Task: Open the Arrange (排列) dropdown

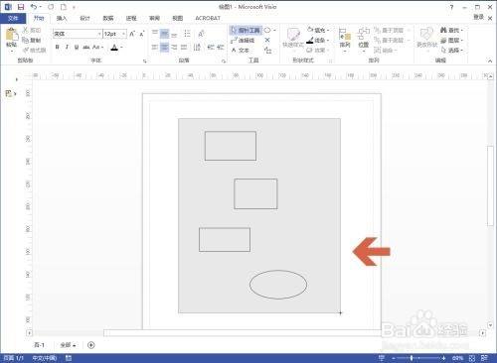Action: [x=345, y=40]
